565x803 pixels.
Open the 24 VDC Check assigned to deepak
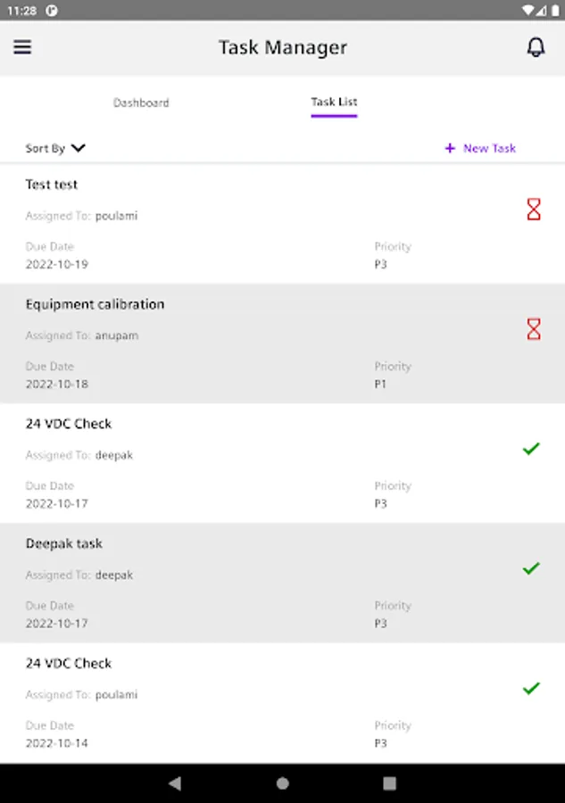282,463
